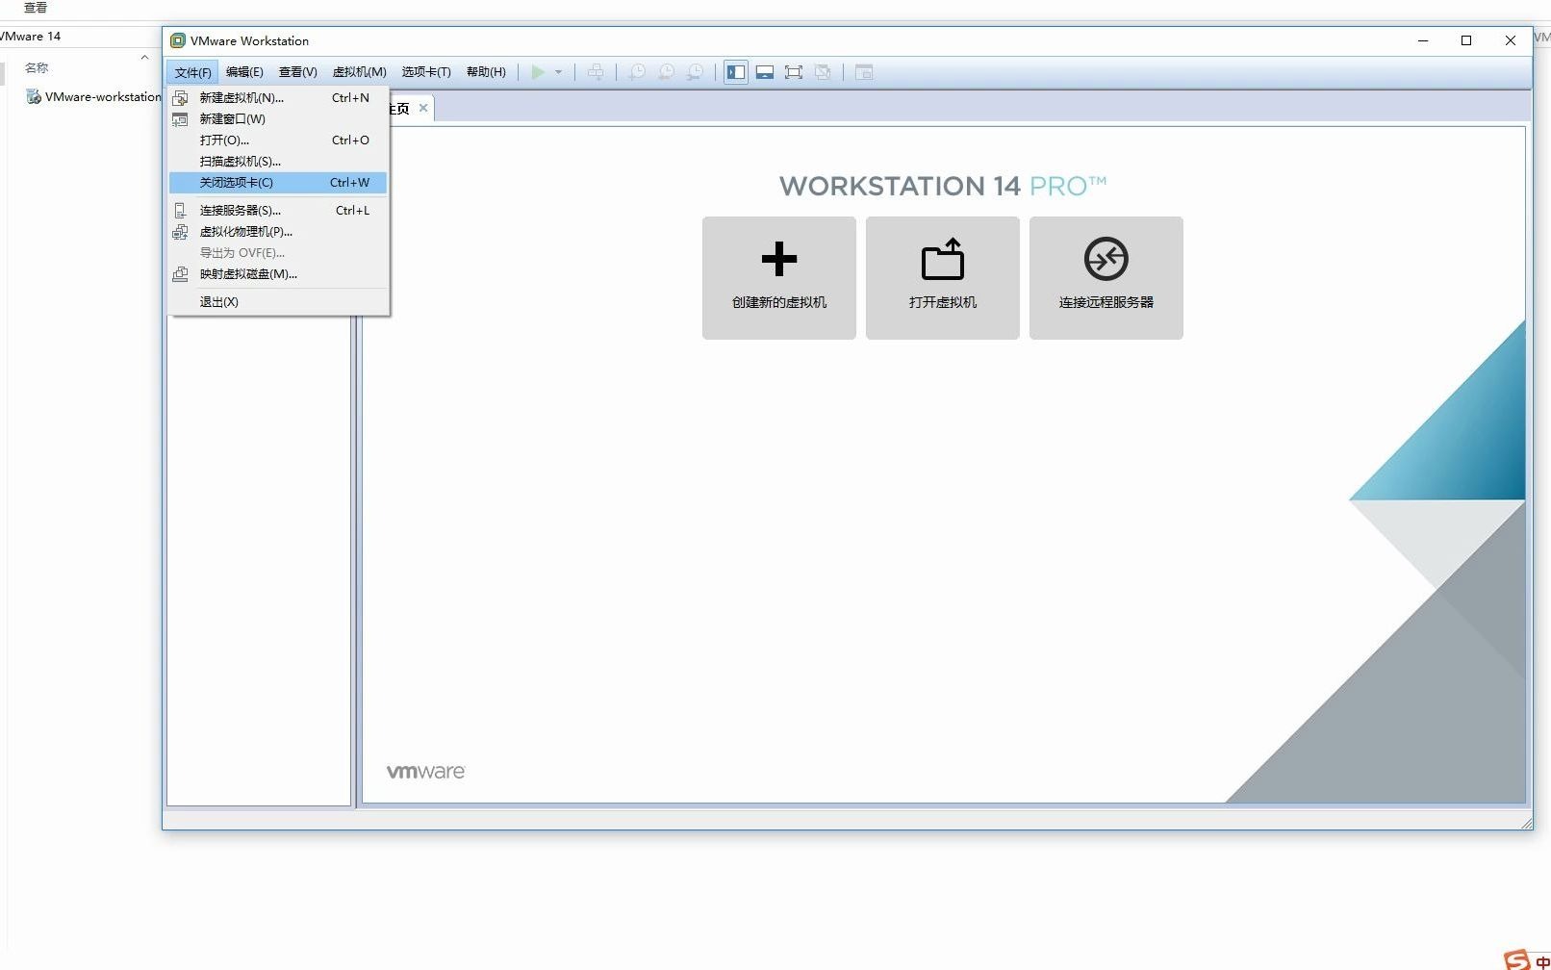Click the VMware window resize grip corner
The image size is (1551, 970).
(x=1526, y=822)
